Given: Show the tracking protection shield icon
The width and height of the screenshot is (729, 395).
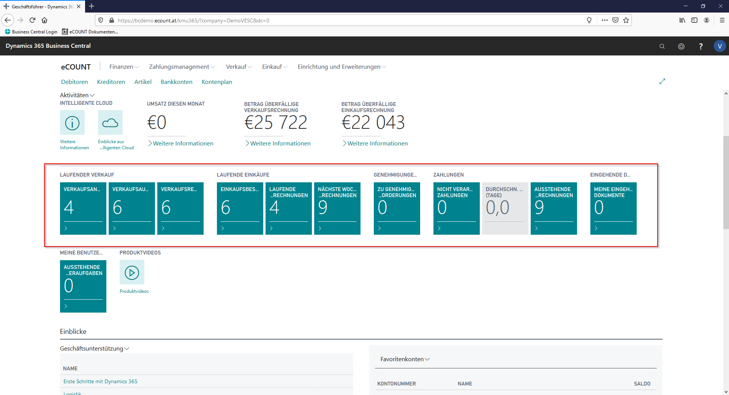Looking at the screenshot, I should click(101, 20).
